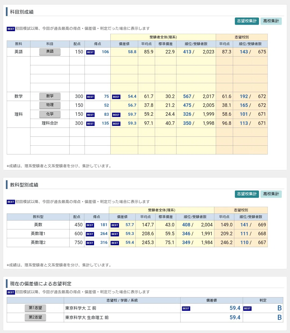
Task: Select the 第2志望 button
Action: (35, 317)
